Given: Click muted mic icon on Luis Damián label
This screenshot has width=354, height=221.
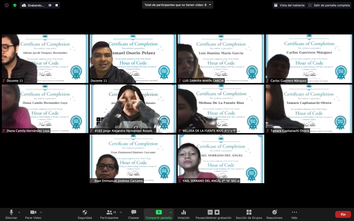Looking at the screenshot, I should [180, 81].
